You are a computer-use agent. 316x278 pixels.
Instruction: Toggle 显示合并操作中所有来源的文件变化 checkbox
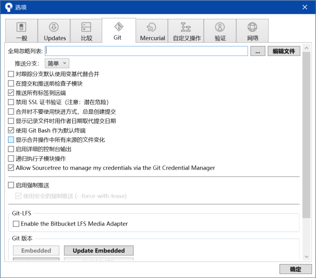tap(11, 140)
